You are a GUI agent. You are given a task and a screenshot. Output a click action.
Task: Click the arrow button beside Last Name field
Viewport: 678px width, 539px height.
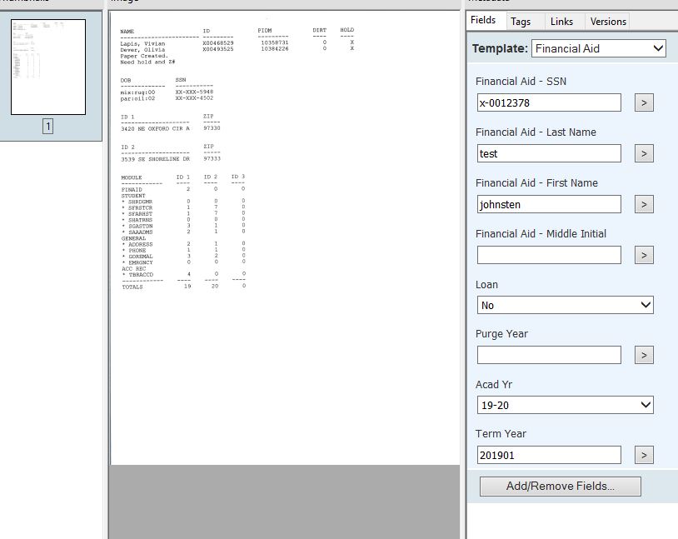[x=644, y=153]
